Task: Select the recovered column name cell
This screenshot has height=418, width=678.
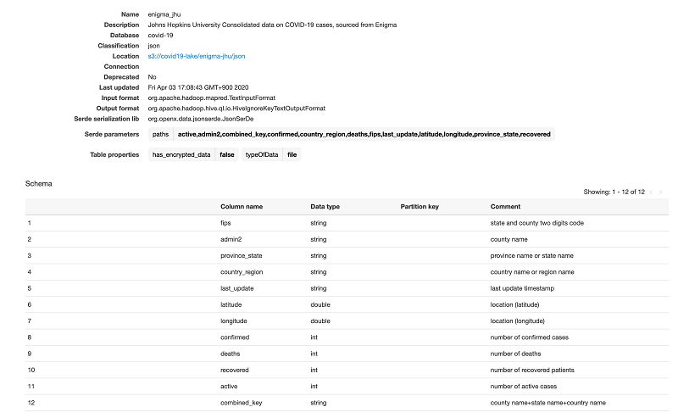Action: 235,370
